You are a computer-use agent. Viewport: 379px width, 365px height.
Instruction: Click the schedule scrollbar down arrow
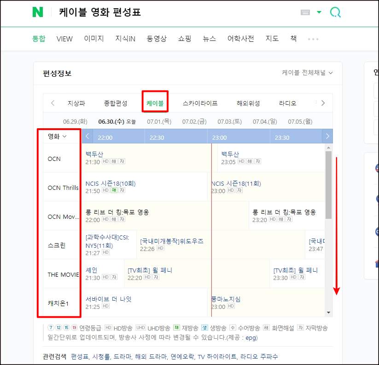(x=328, y=313)
